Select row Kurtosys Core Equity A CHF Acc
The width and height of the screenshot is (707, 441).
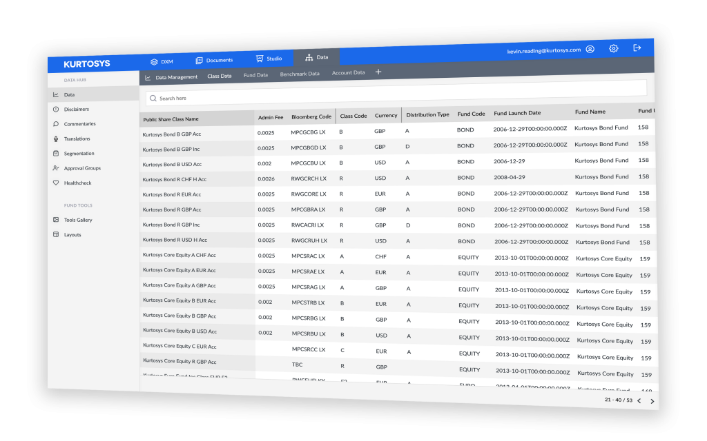[179, 255]
